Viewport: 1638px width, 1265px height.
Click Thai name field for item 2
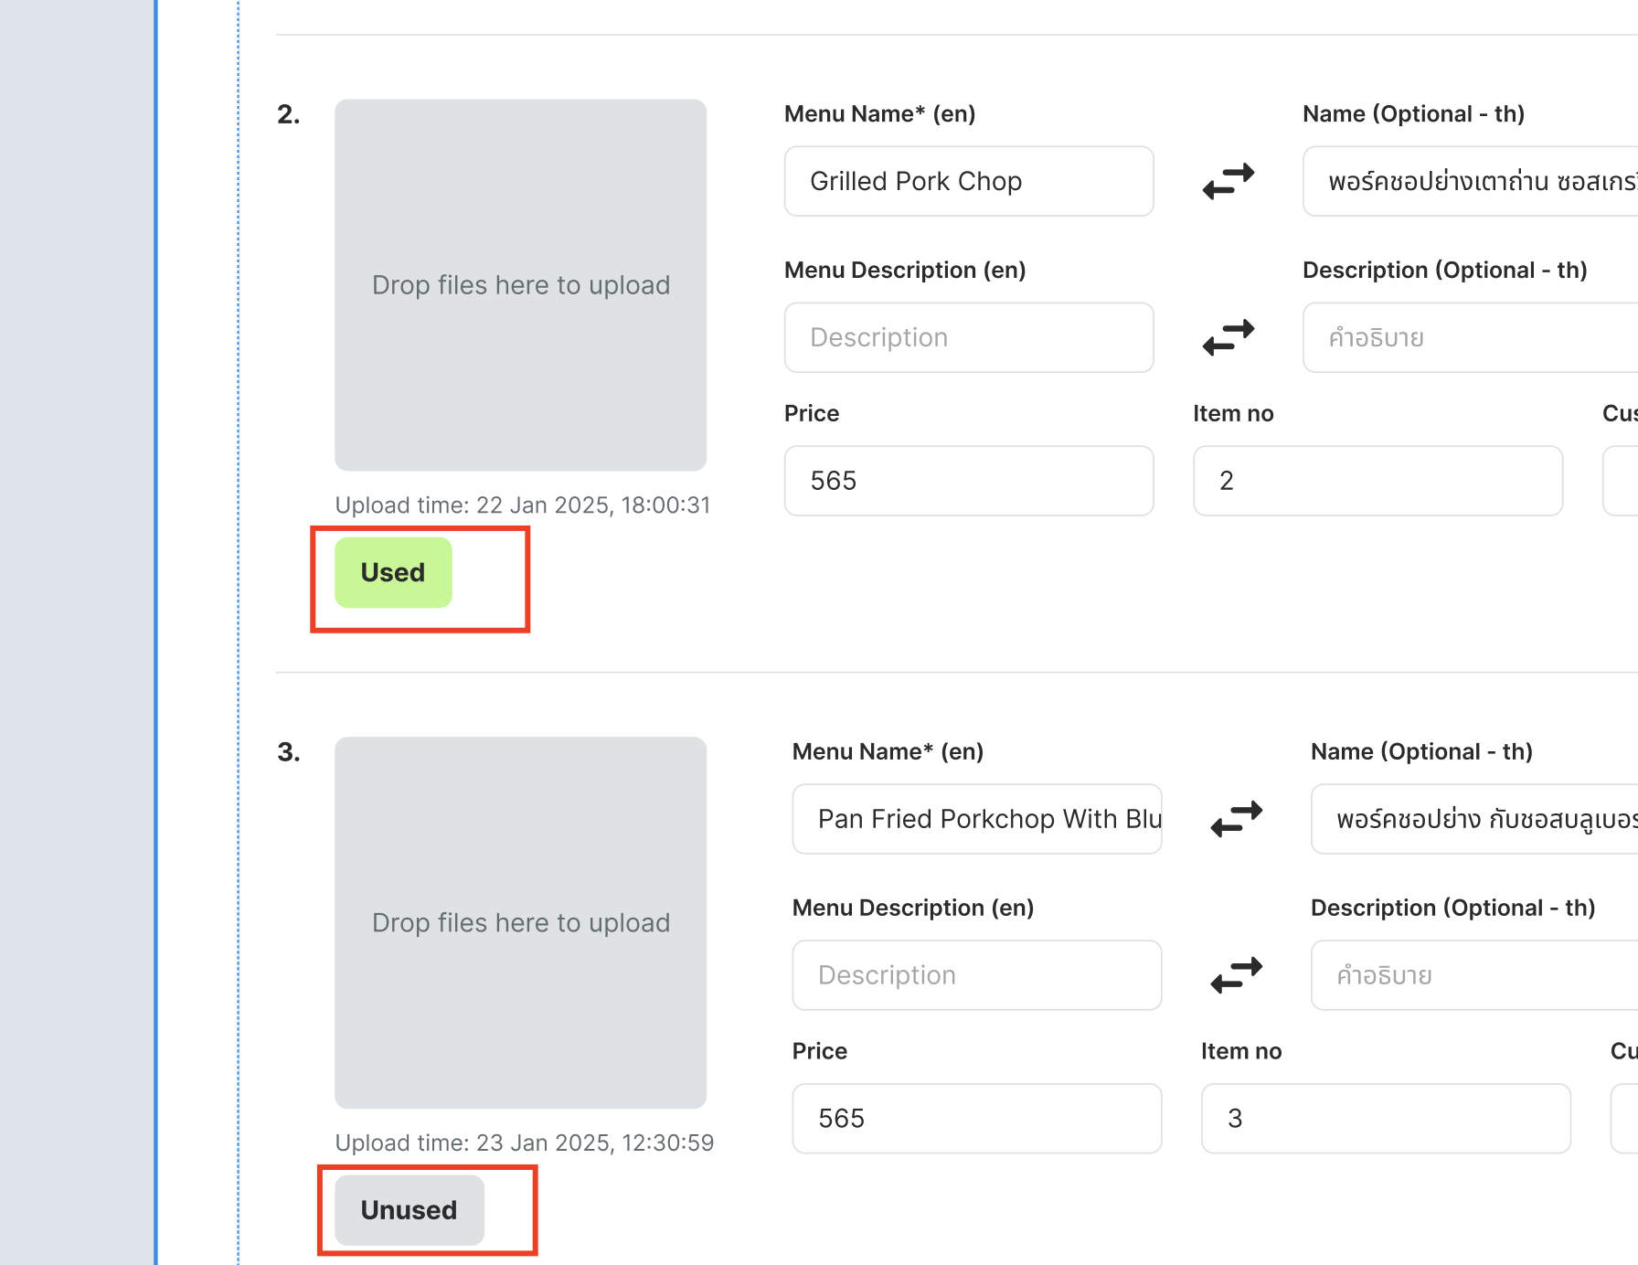point(1472,181)
